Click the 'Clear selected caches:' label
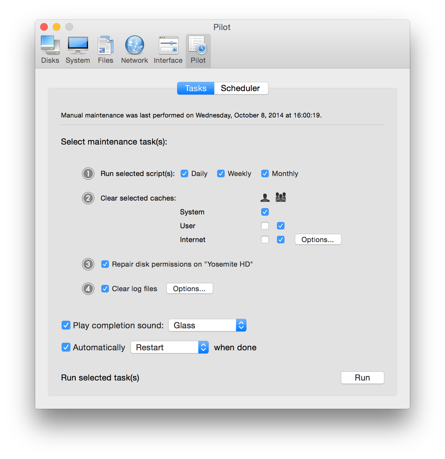Image resolution: width=445 pixels, height=459 pixels. click(138, 198)
